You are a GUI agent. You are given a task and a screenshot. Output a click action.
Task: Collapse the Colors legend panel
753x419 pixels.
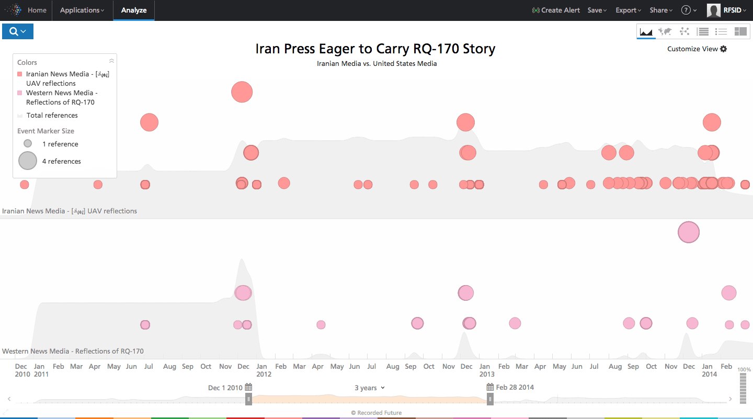coord(111,61)
